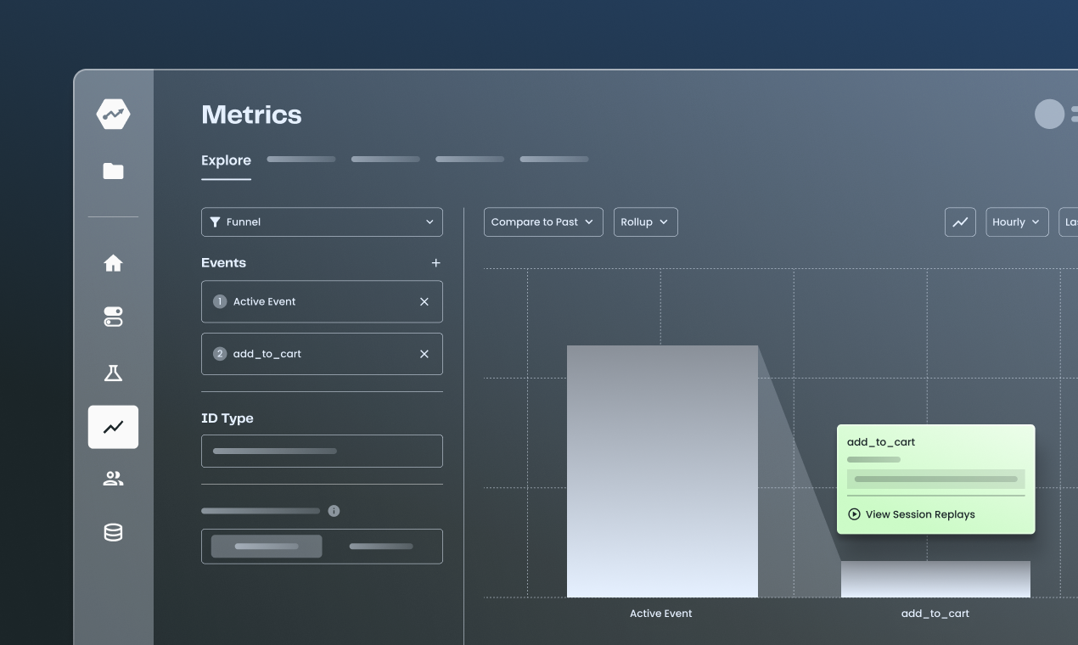Click the Active Event axis label
The height and width of the screenshot is (645, 1078).
click(661, 613)
